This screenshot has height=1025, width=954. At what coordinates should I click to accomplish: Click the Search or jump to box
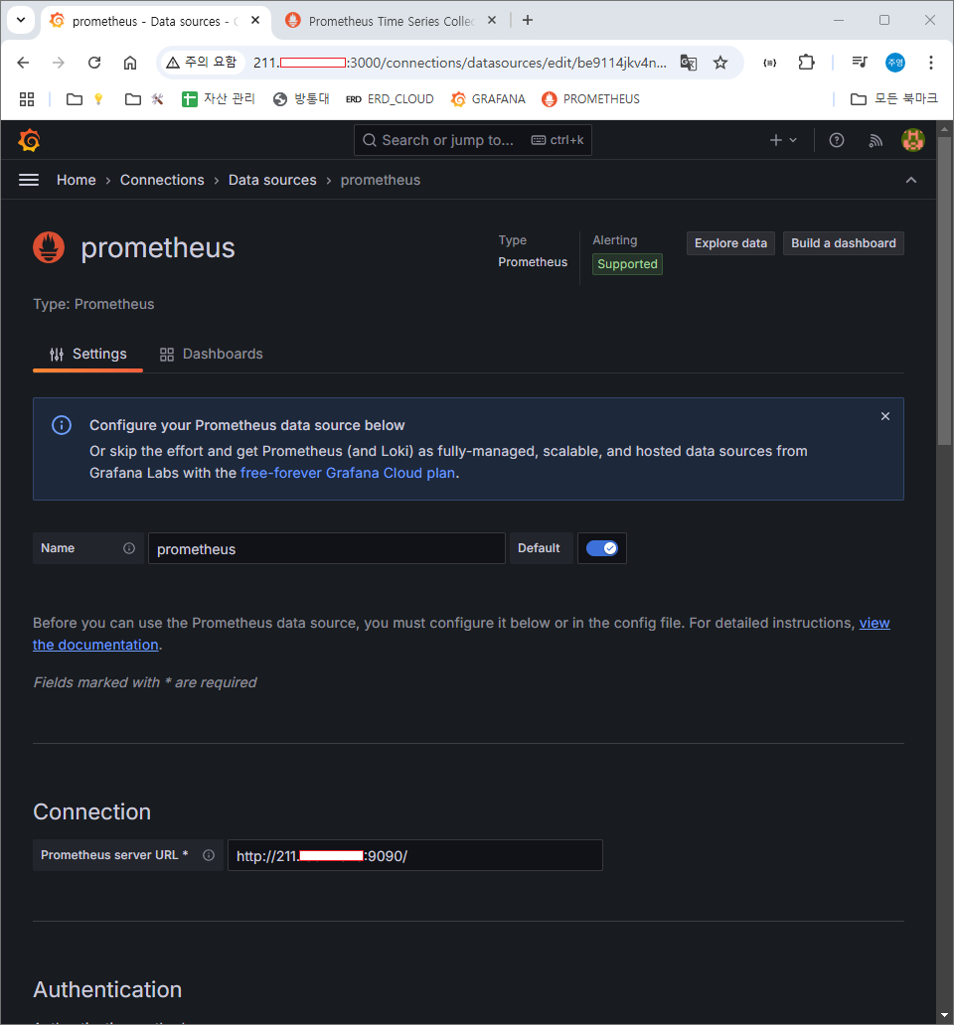[x=473, y=140]
